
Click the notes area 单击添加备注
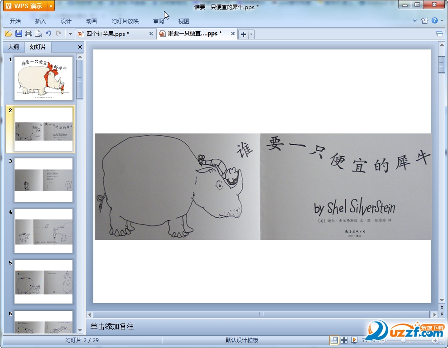click(x=112, y=326)
